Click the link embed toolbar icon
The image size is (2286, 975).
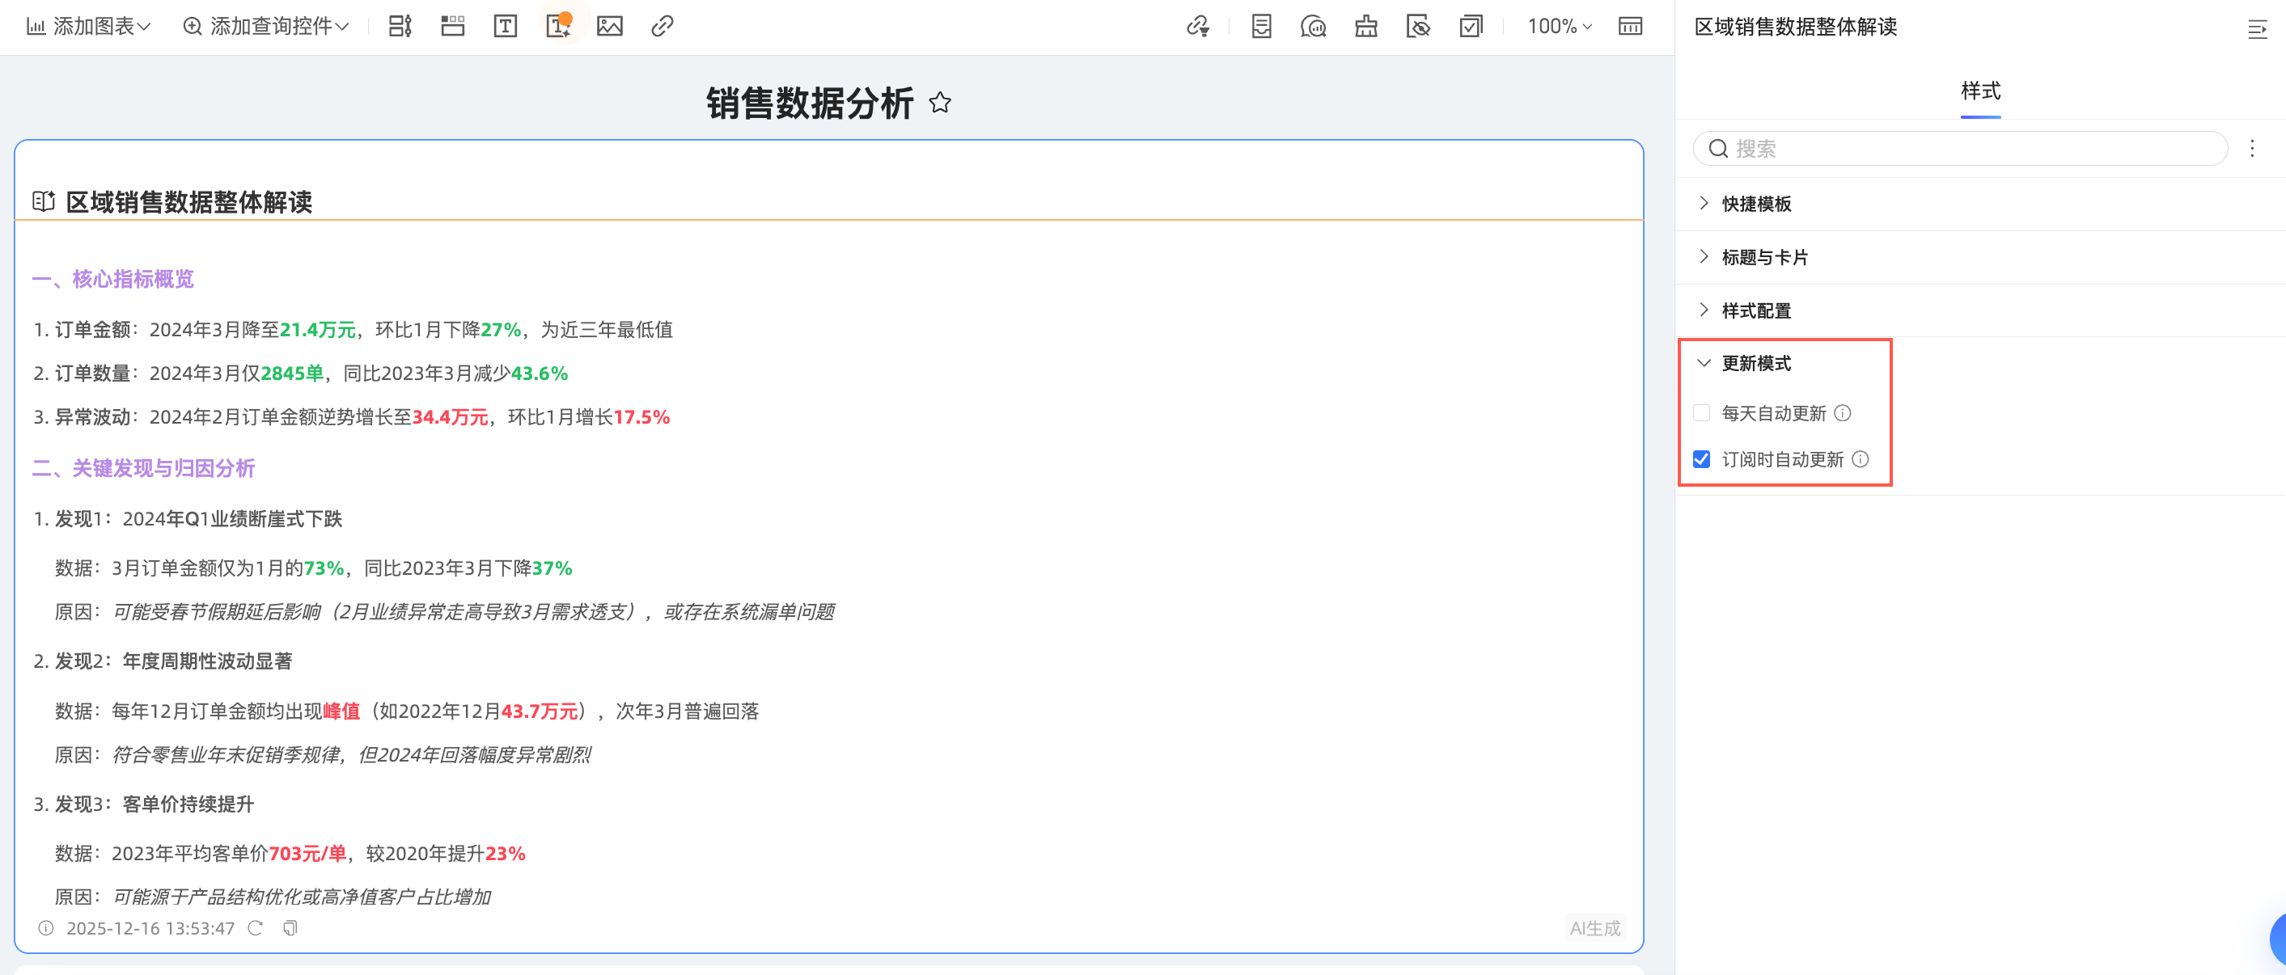(662, 26)
